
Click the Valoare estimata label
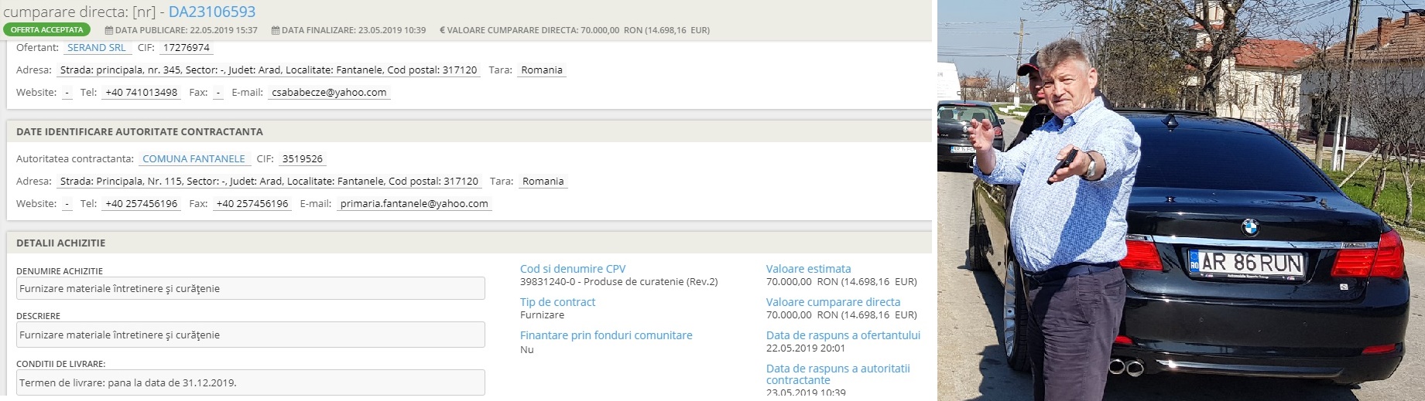[x=808, y=269]
